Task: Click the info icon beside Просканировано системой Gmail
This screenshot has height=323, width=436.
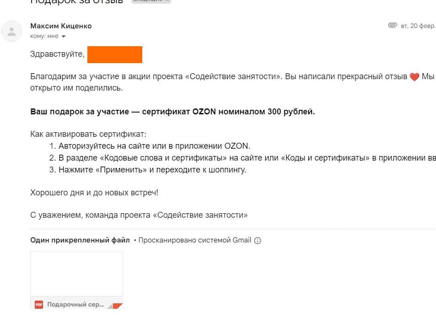Action: coord(258,241)
